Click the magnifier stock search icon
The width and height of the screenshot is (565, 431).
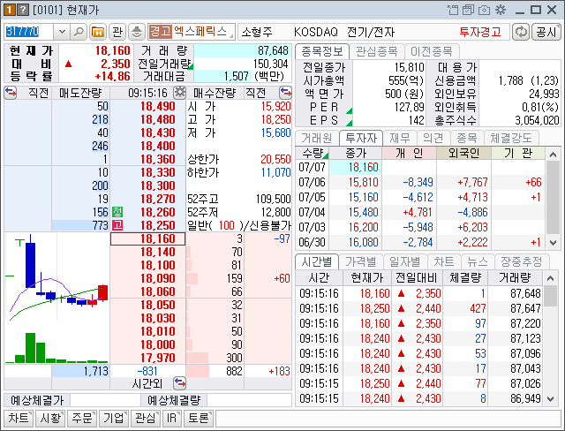pyautogui.click(x=79, y=32)
